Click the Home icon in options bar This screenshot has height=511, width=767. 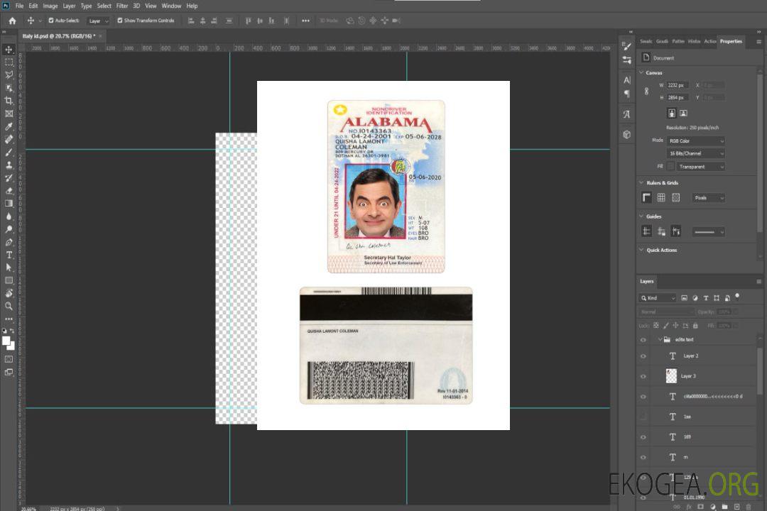click(x=12, y=21)
